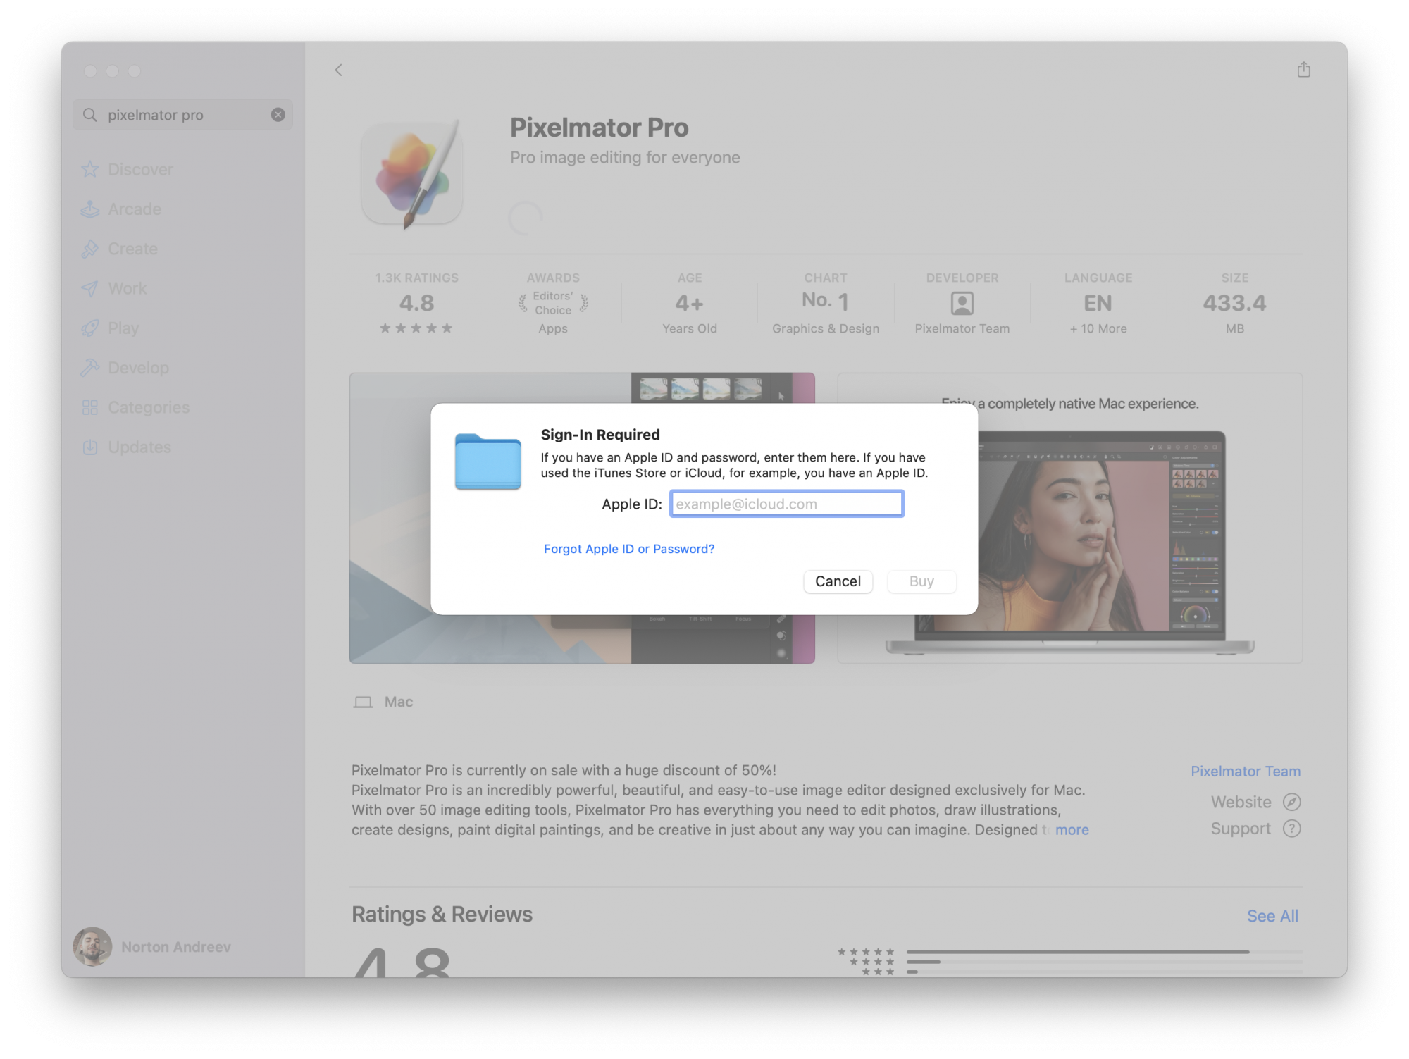Go to the Arcade section
The height and width of the screenshot is (1059, 1409).
pos(135,209)
